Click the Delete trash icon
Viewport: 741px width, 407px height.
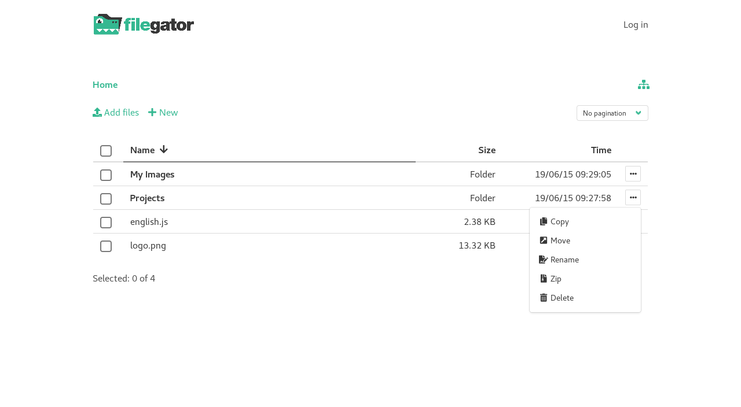pyautogui.click(x=542, y=297)
